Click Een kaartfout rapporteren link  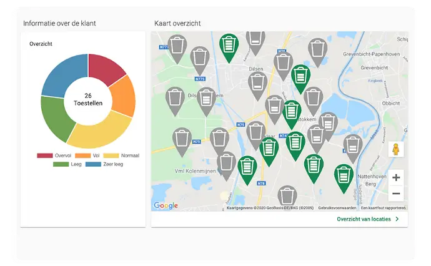tap(383, 208)
